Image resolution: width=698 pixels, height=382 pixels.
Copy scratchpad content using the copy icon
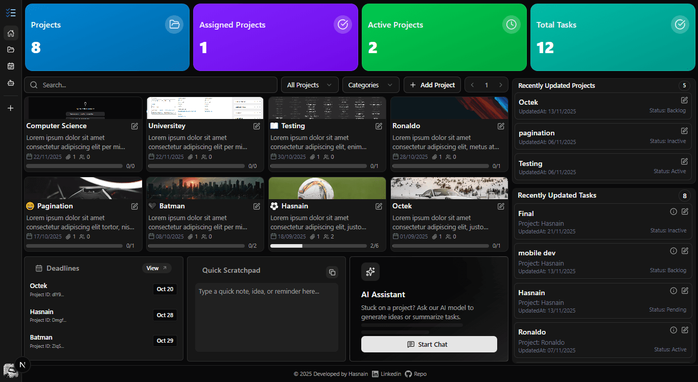click(332, 272)
